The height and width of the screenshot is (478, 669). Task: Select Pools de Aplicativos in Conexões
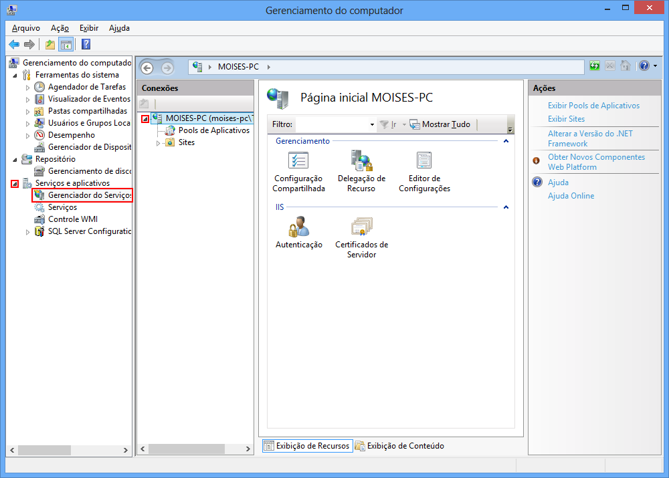[214, 130]
